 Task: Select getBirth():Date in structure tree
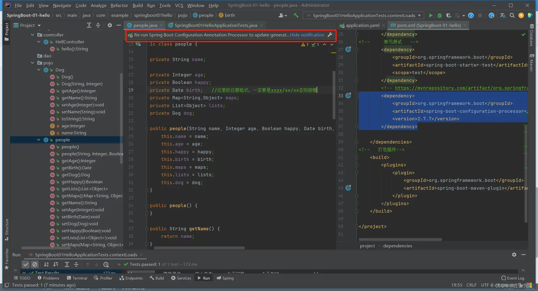pyautogui.click(x=76, y=168)
